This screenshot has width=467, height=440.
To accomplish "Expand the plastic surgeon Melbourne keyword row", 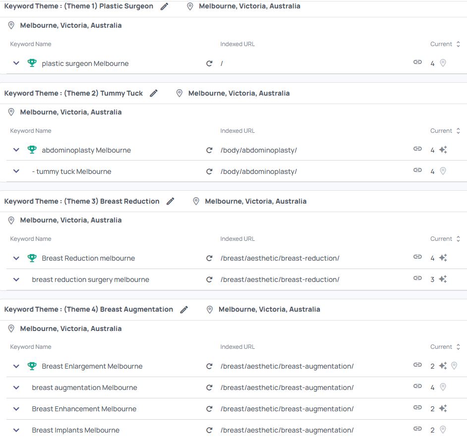I will [16, 63].
